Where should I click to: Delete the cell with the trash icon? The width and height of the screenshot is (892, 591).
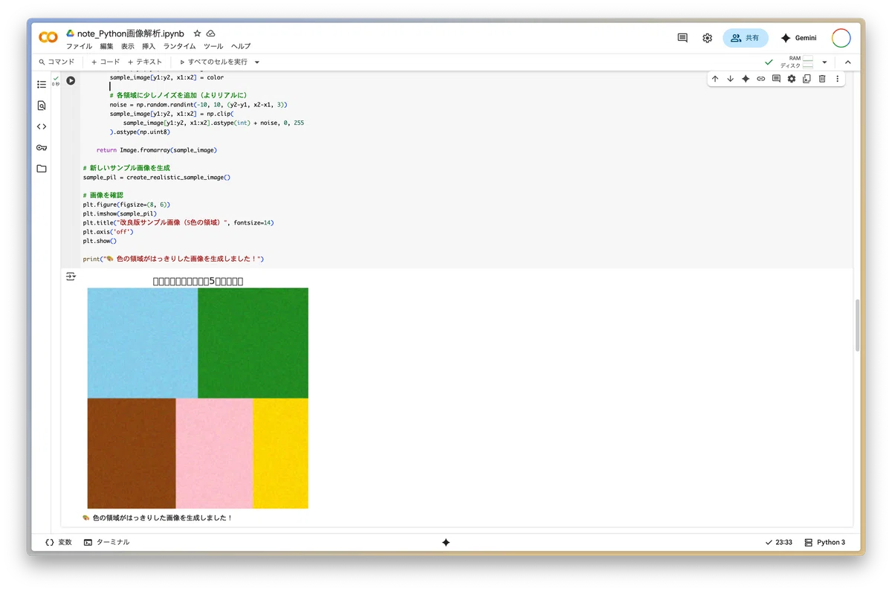[822, 79]
